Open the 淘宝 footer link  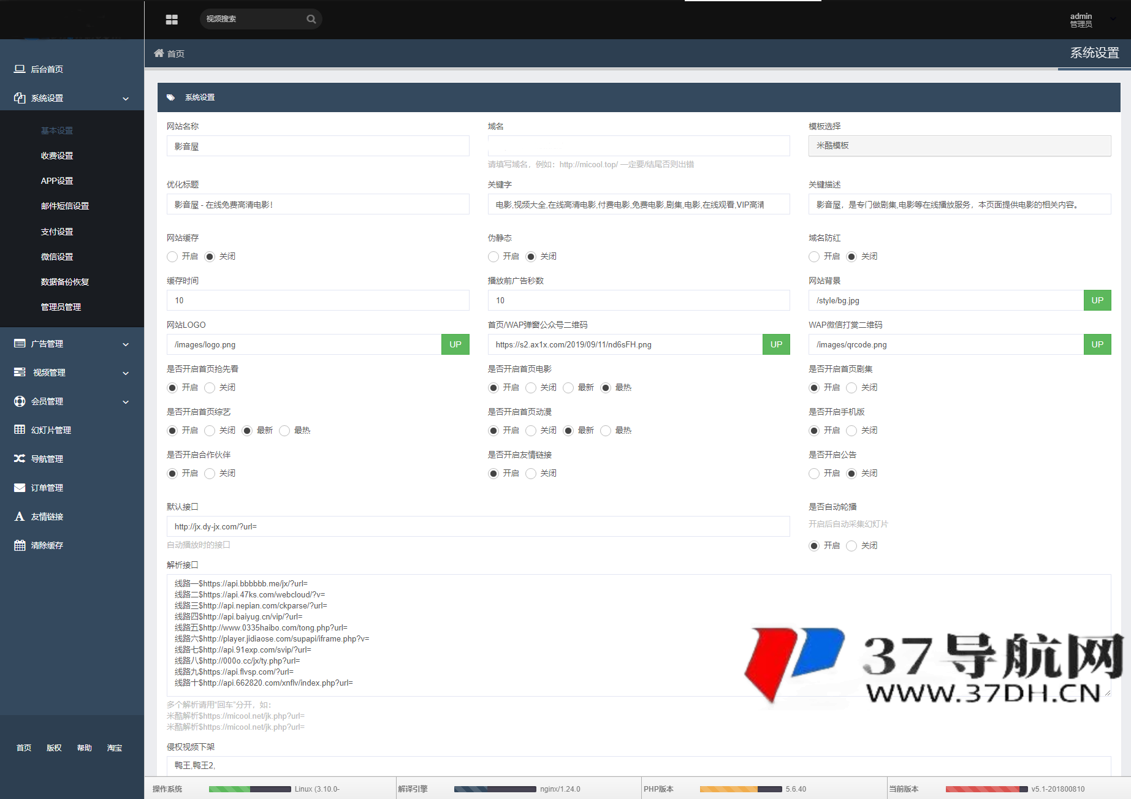coord(115,748)
